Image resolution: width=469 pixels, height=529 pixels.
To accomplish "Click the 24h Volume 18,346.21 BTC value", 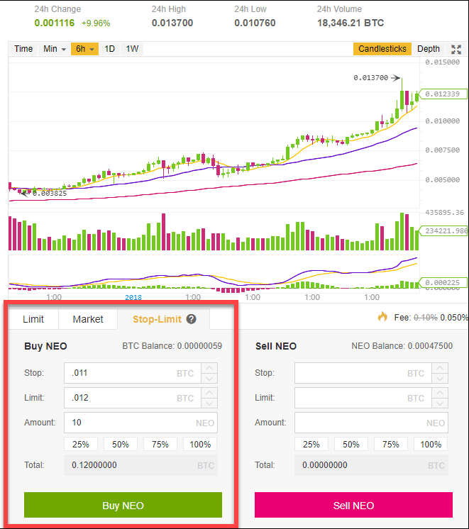I will click(x=351, y=23).
